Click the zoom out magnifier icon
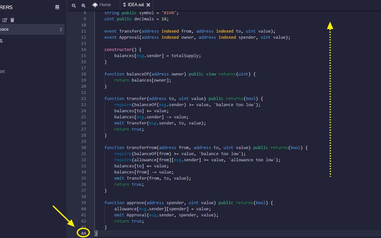Viewport: 381px width, 238px height. tap(73, 5)
